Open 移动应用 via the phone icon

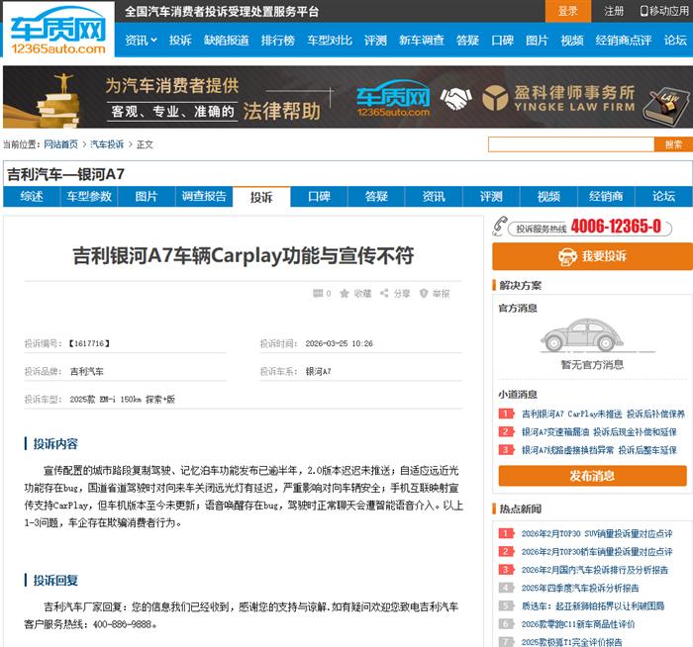click(x=643, y=11)
